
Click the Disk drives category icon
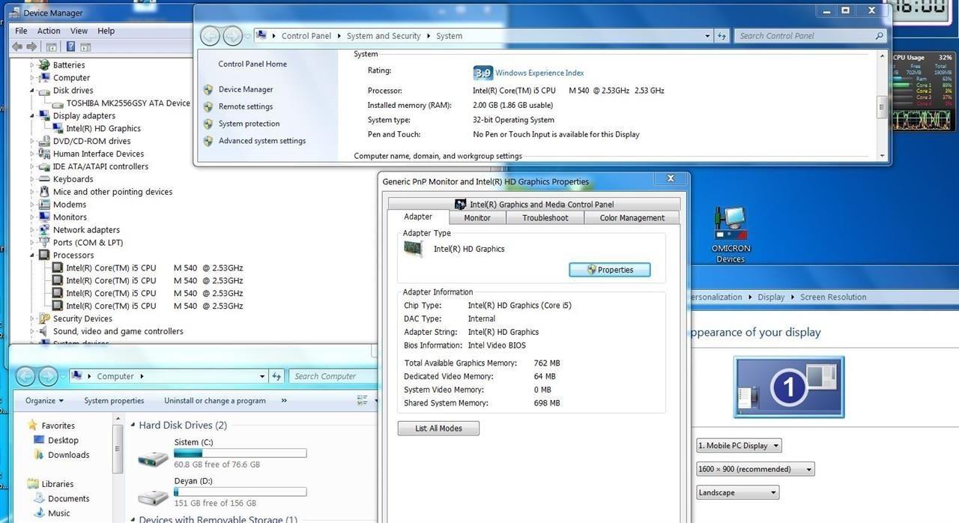pos(44,91)
